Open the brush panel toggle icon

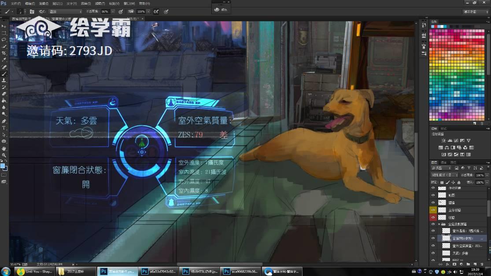[x=32, y=11]
